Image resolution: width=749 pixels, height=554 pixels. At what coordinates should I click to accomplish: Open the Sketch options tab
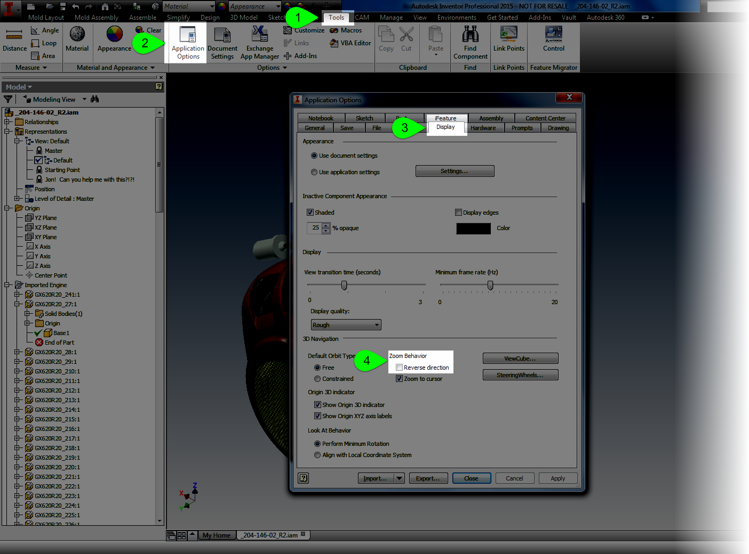pos(364,118)
